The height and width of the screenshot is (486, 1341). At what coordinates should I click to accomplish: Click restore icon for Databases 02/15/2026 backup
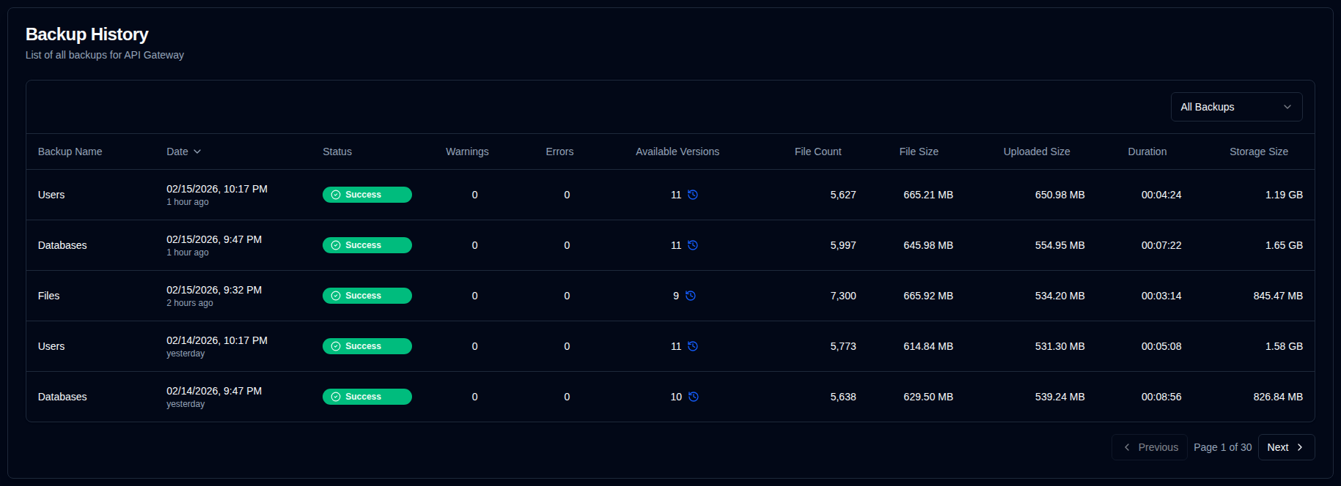click(x=692, y=245)
